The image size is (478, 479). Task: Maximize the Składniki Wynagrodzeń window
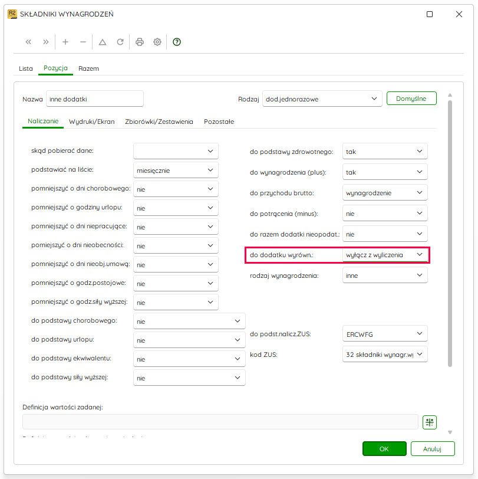tap(430, 14)
